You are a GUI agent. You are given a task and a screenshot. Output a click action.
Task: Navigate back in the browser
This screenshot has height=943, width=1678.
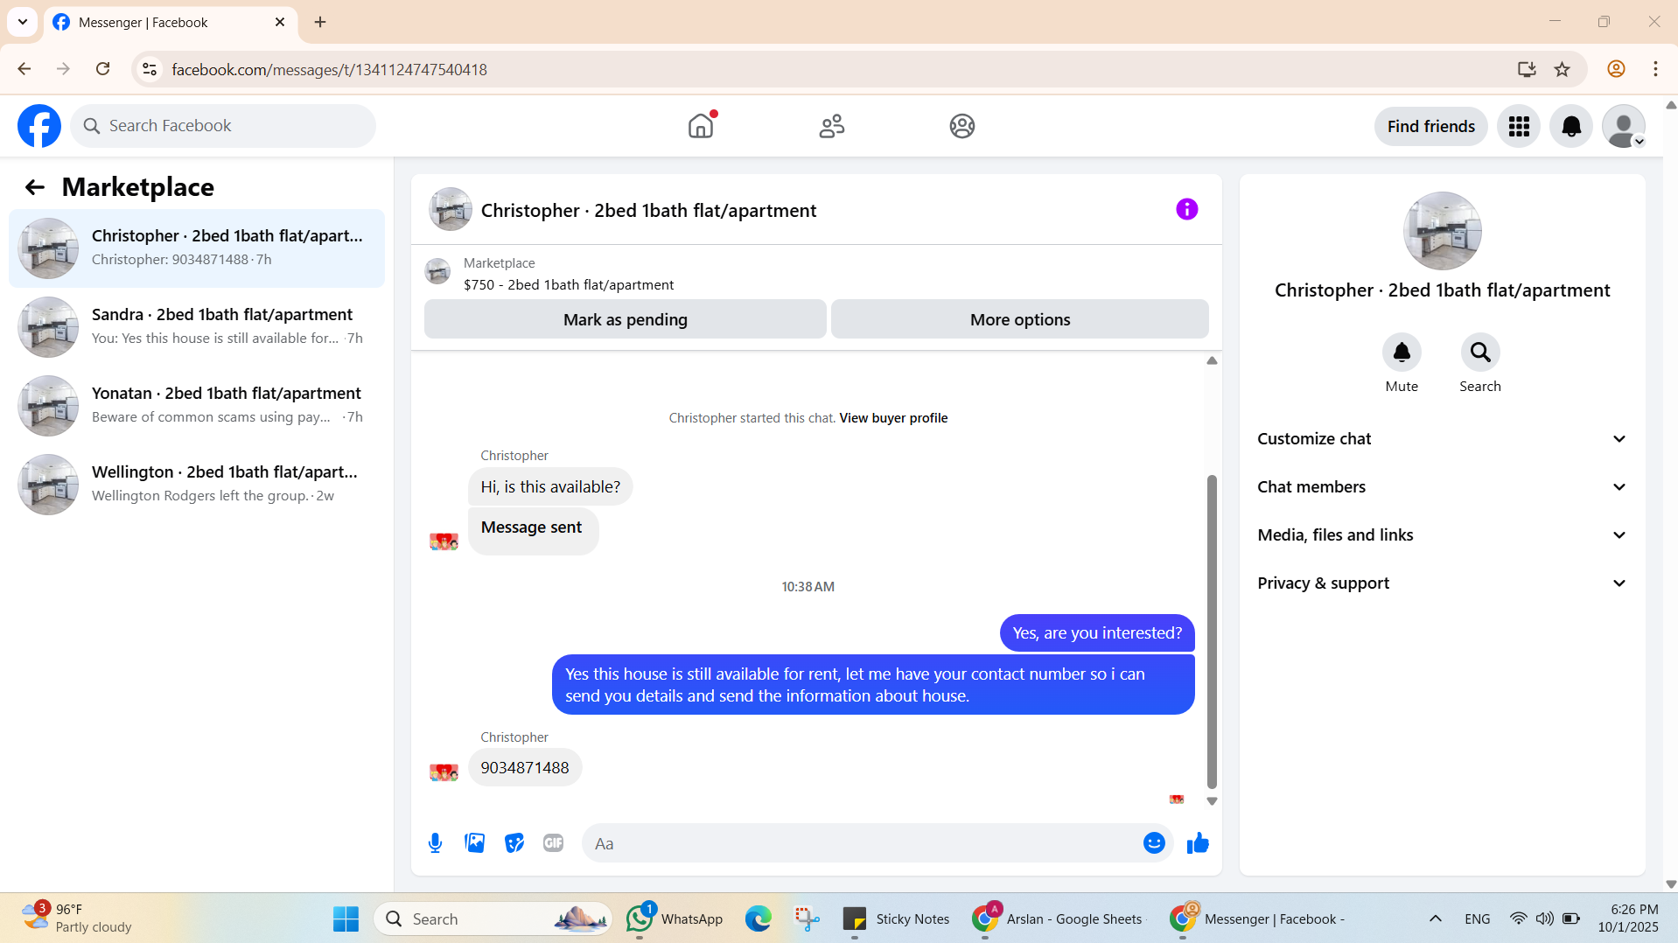[24, 69]
